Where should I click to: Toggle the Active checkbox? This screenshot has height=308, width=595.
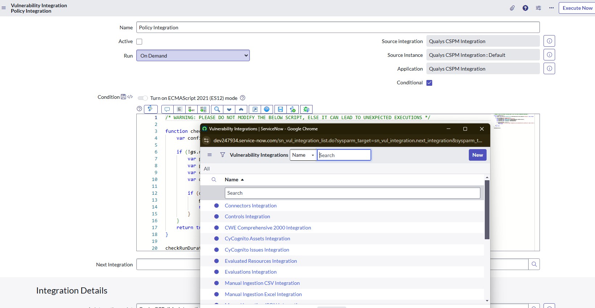click(139, 42)
